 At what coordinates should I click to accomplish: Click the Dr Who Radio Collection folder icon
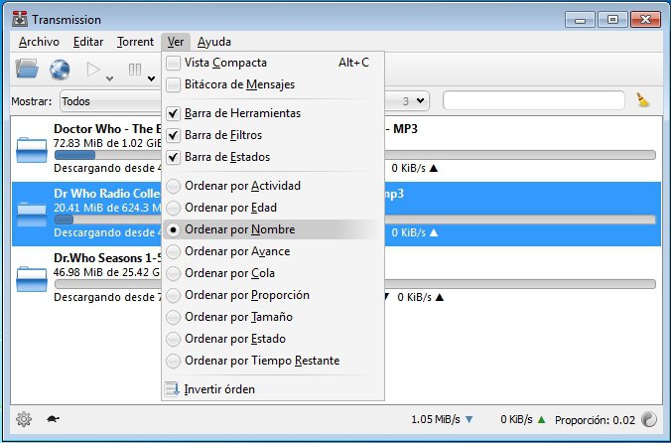tap(31, 214)
